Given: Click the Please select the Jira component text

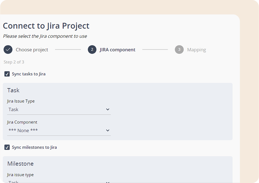Looking at the screenshot, I should (x=45, y=36).
